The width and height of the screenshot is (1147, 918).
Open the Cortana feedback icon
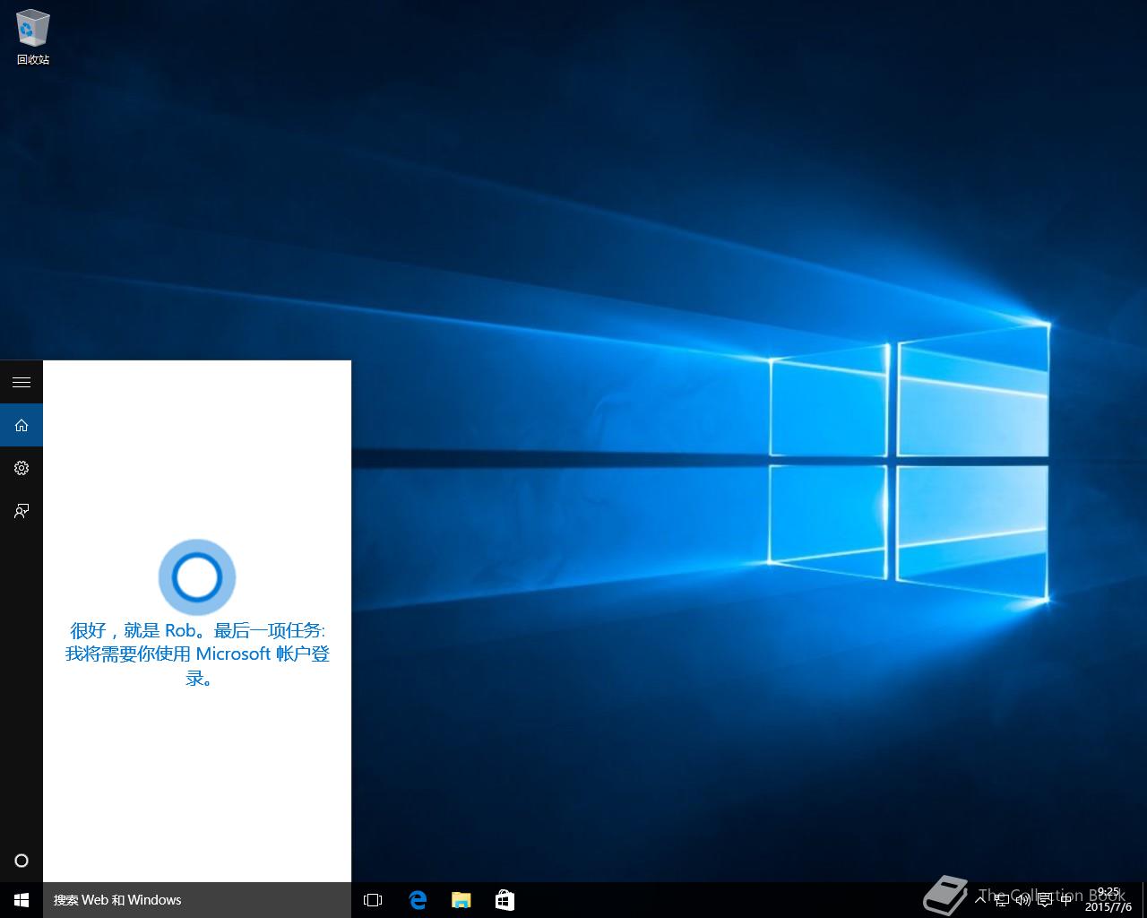(22, 511)
